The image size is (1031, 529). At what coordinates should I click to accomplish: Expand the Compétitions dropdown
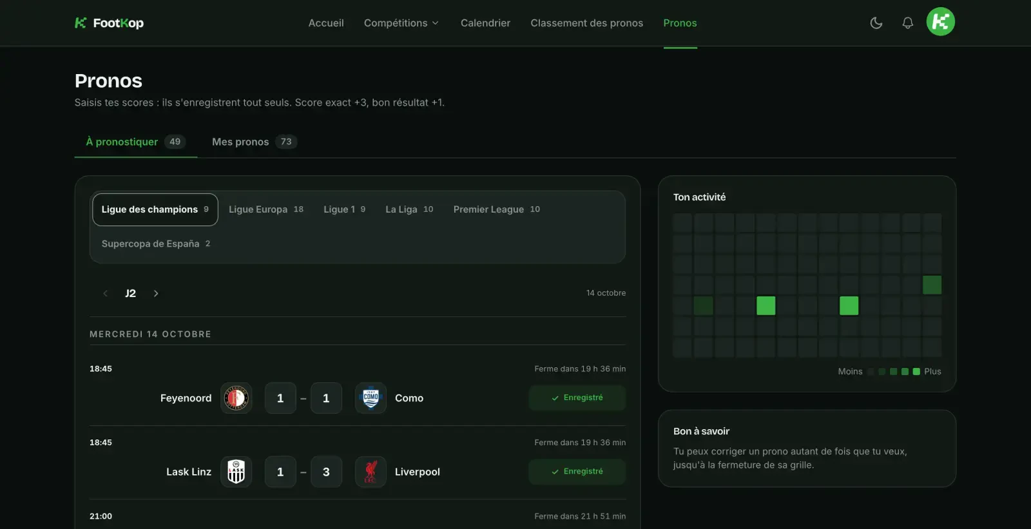click(401, 23)
